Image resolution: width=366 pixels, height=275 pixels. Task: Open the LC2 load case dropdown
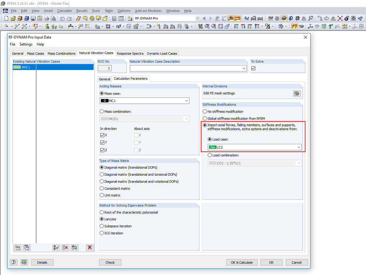coord(299,147)
